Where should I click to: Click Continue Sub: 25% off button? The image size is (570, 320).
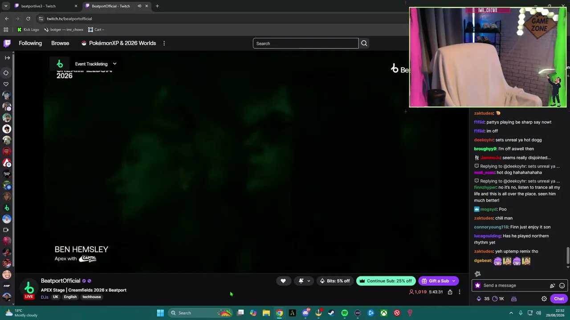click(386, 281)
